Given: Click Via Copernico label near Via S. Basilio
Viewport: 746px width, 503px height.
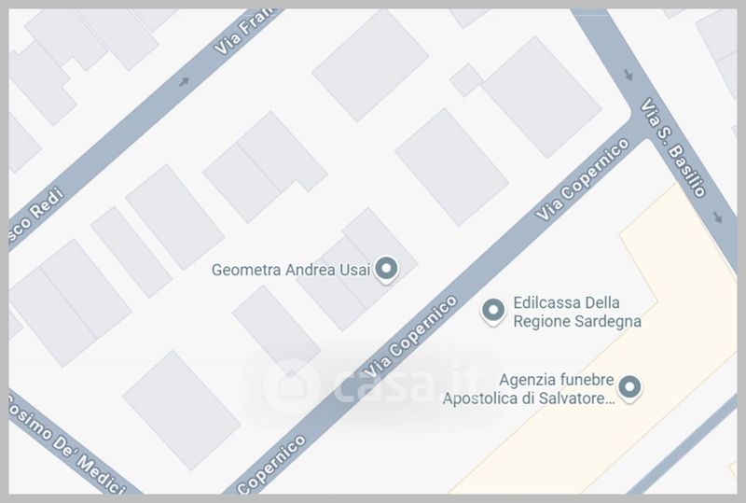Looking at the screenshot, I should pyautogui.click(x=583, y=179).
